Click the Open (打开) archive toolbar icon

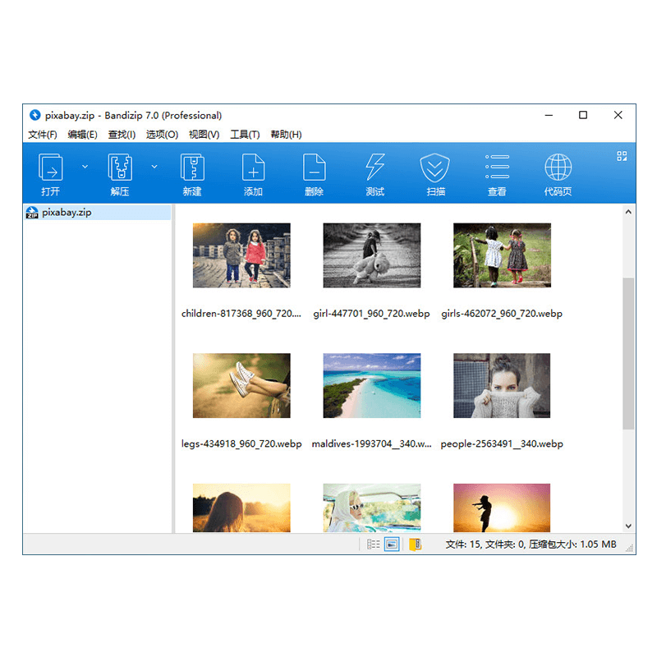click(x=51, y=168)
